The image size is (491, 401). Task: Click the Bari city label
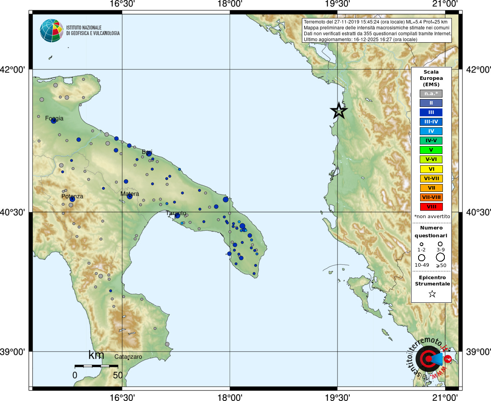pyautogui.click(x=147, y=152)
